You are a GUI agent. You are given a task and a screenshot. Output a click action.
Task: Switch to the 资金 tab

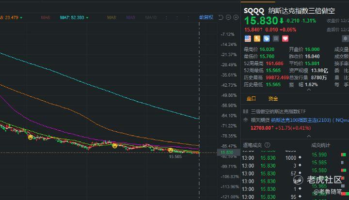click(273, 99)
